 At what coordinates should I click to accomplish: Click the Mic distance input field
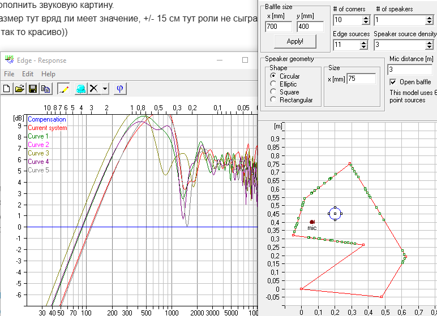click(411, 70)
